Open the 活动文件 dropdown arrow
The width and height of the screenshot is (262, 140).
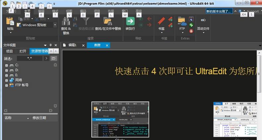tap(204, 33)
